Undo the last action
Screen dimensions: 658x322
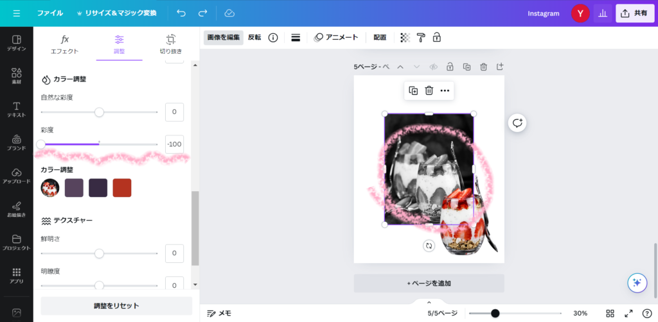181,13
